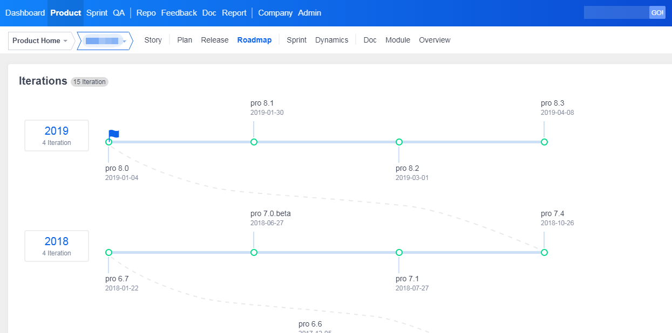Open the pro 7.1 iteration label
672x333 pixels.
[x=407, y=279]
